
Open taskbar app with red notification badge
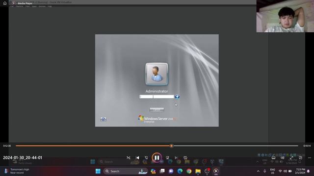coord(207,171)
